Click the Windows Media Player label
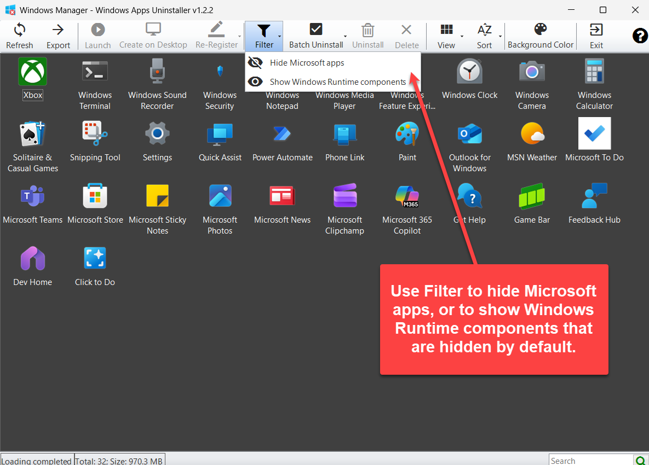The width and height of the screenshot is (649, 465). [x=345, y=101]
